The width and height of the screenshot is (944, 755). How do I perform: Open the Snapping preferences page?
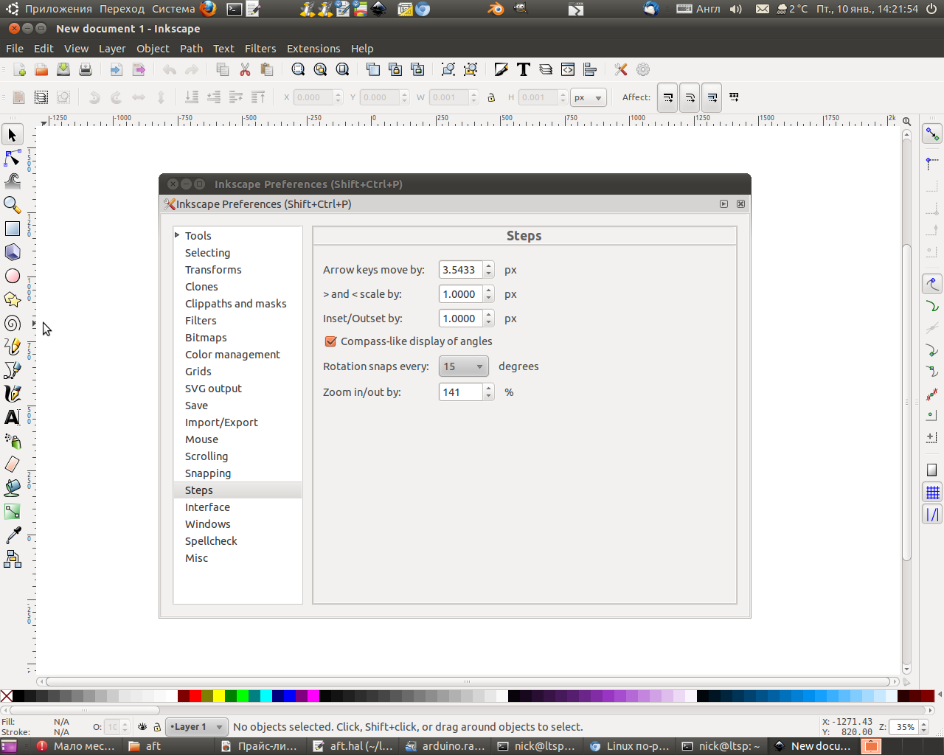click(x=208, y=473)
